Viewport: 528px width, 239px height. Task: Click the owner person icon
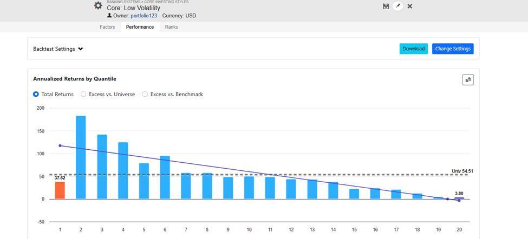[109, 16]
